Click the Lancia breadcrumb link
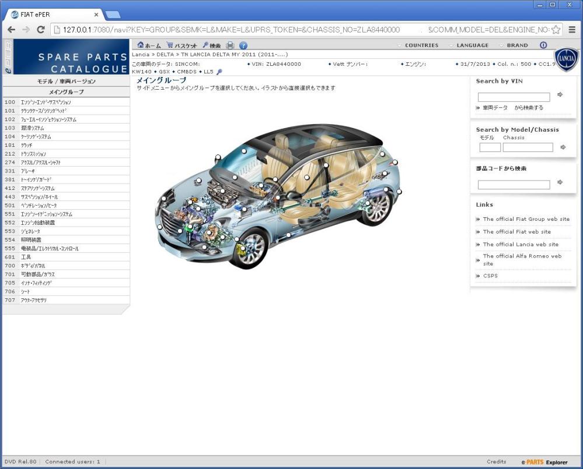The height and width of the screenshot is (469, 583). coord(141,55)
